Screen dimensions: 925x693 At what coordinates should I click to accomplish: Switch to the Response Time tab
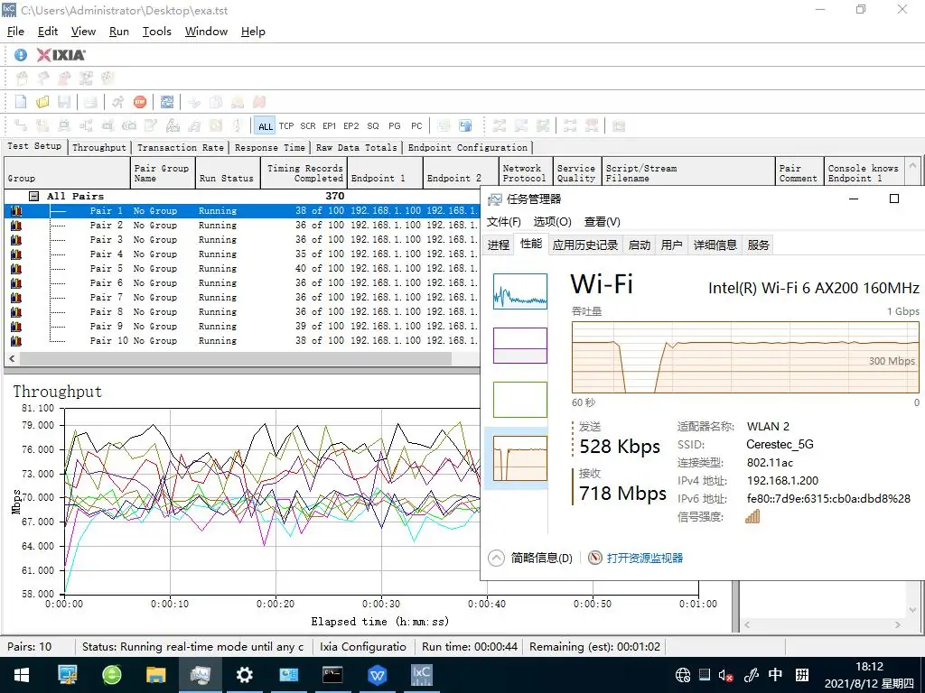tap(269, 147)
